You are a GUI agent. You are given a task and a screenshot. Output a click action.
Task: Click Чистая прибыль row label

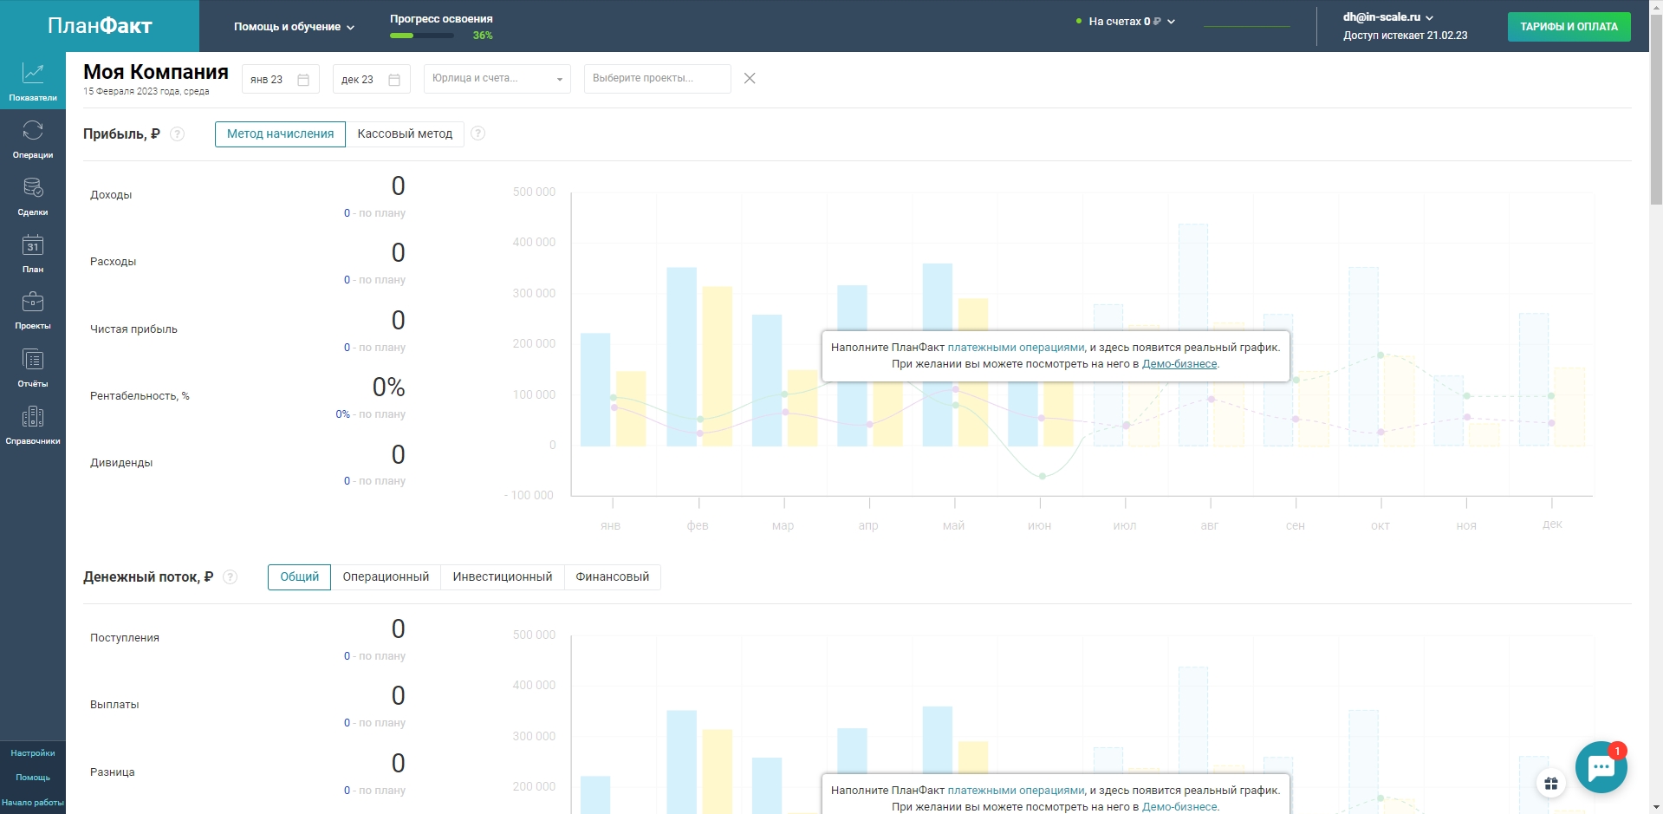point(133,329)
